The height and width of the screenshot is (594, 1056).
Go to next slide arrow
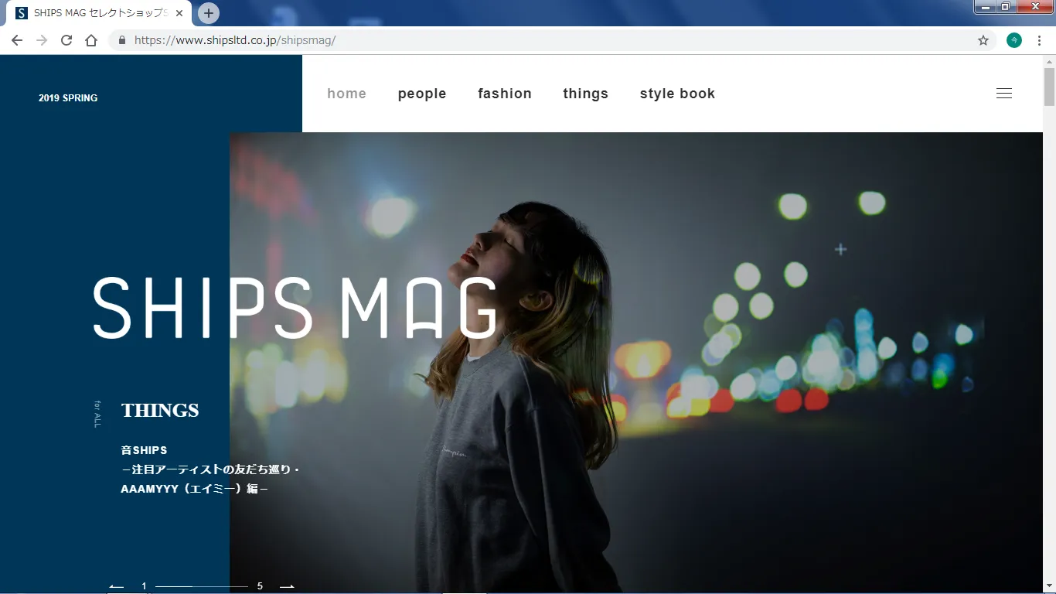pos(287,586)
